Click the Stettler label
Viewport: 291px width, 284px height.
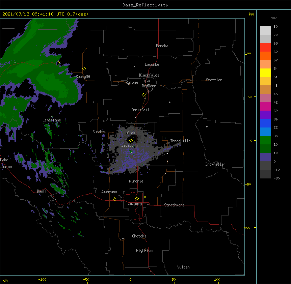(x=214, y=80)
